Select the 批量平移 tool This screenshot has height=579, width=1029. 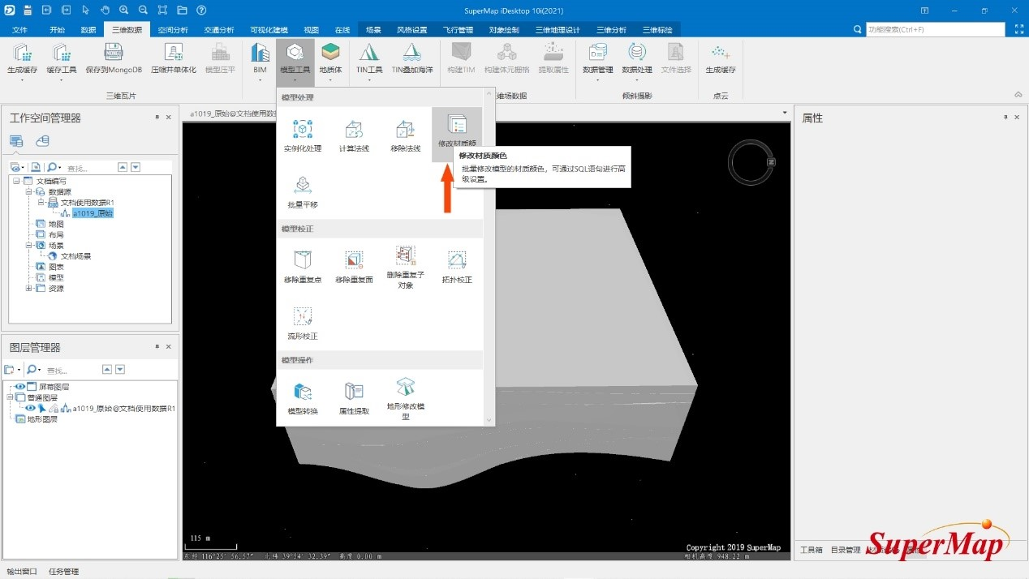point(302,191)
